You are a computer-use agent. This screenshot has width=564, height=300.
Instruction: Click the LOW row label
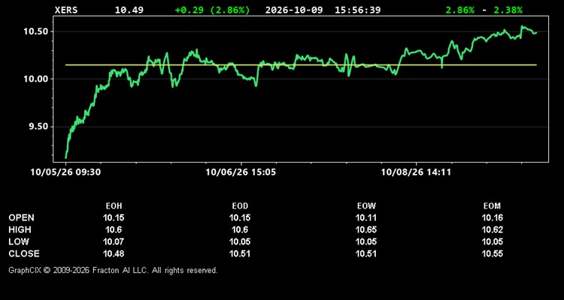click(x=19, y=241)
